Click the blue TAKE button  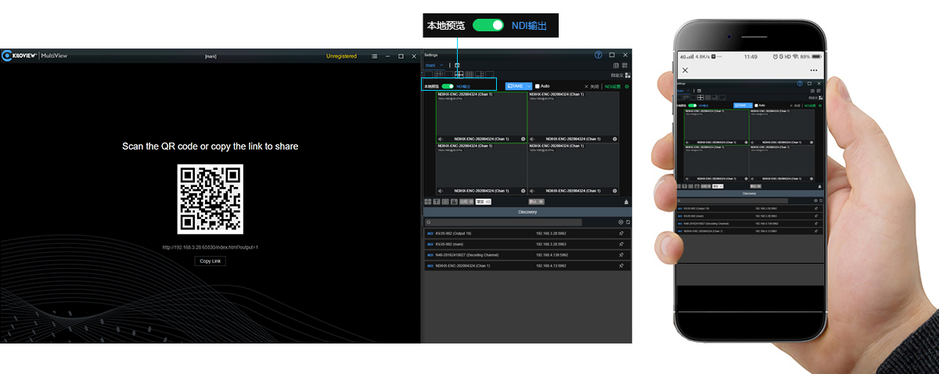tap(516, 86)
